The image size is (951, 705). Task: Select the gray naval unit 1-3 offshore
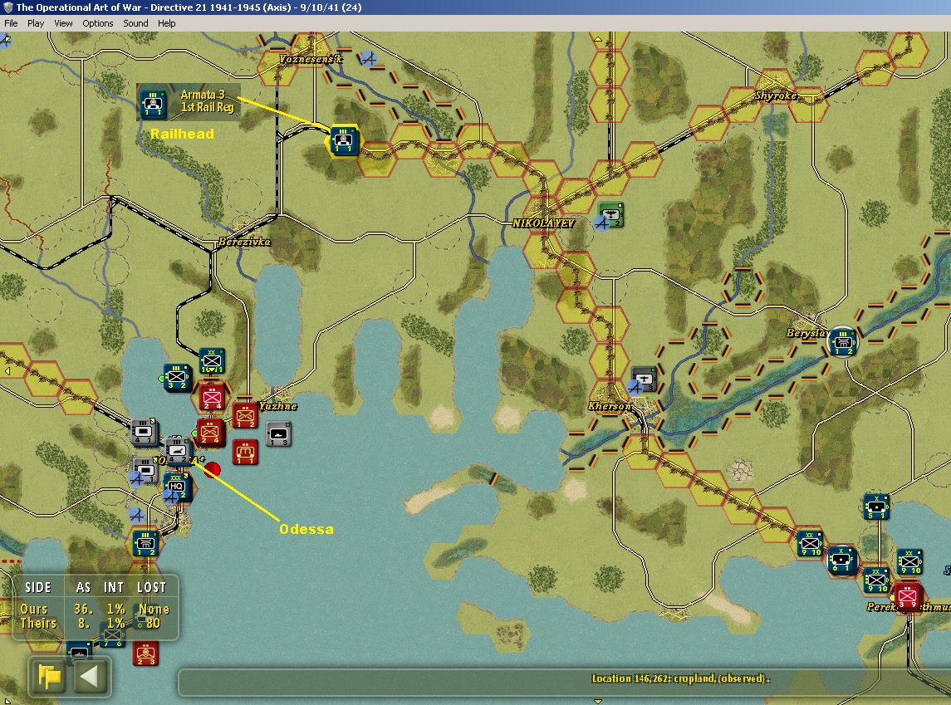(279, 434)
